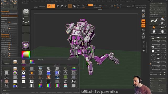Click the Gizmo 3D icon
Screen dimensions: 168x94
[x=70, y=6]
